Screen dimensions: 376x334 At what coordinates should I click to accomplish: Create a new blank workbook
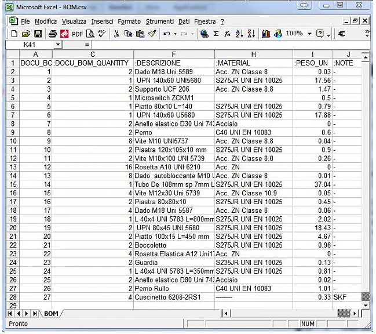[x=14, y=34]
